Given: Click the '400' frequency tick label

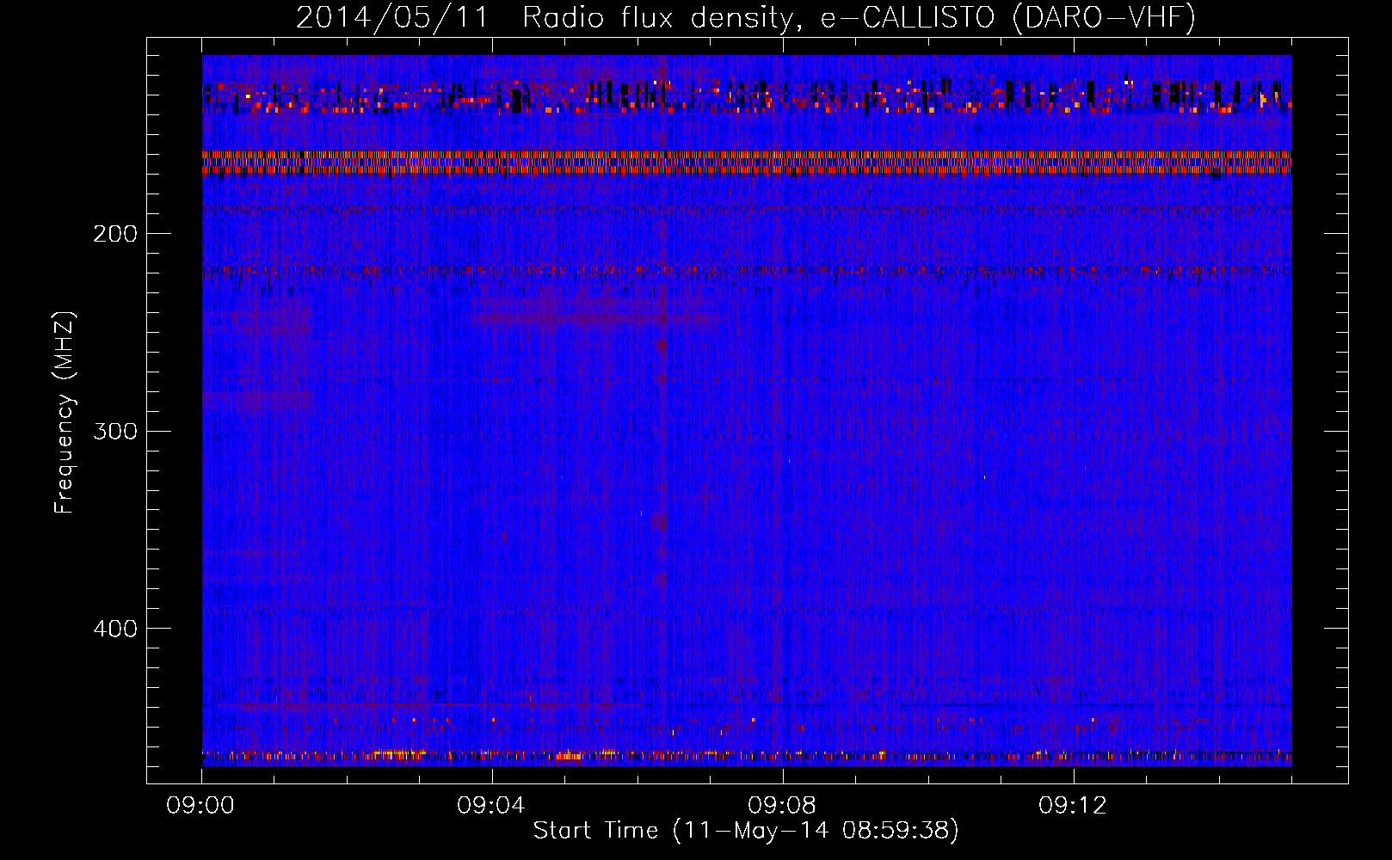Looking at the screenshot, I should (114, 629).
